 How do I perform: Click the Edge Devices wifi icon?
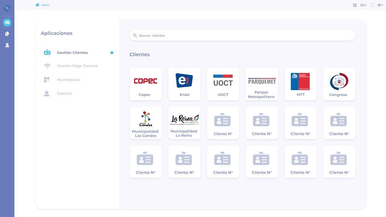(x=47, y=66)
